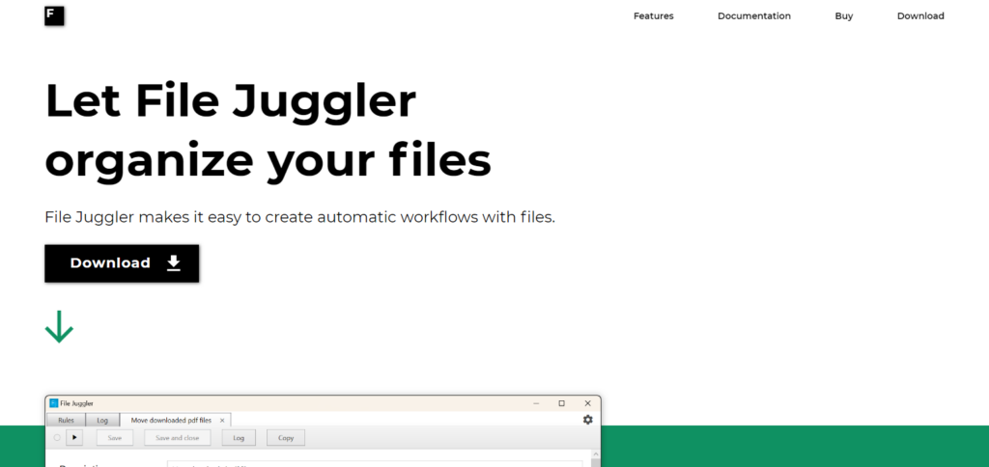Open the settings gear in File Juggler
The width and height of the screenshot is (989, 467).
(588, 420)
